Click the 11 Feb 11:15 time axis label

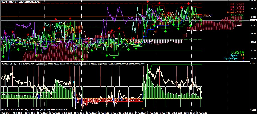[31, 113]
